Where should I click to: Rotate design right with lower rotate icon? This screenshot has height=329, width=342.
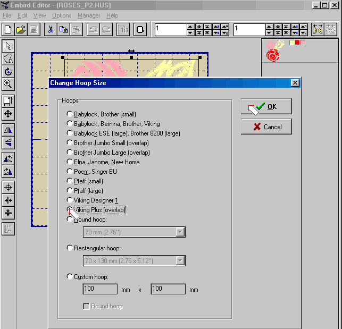[9, 171]
